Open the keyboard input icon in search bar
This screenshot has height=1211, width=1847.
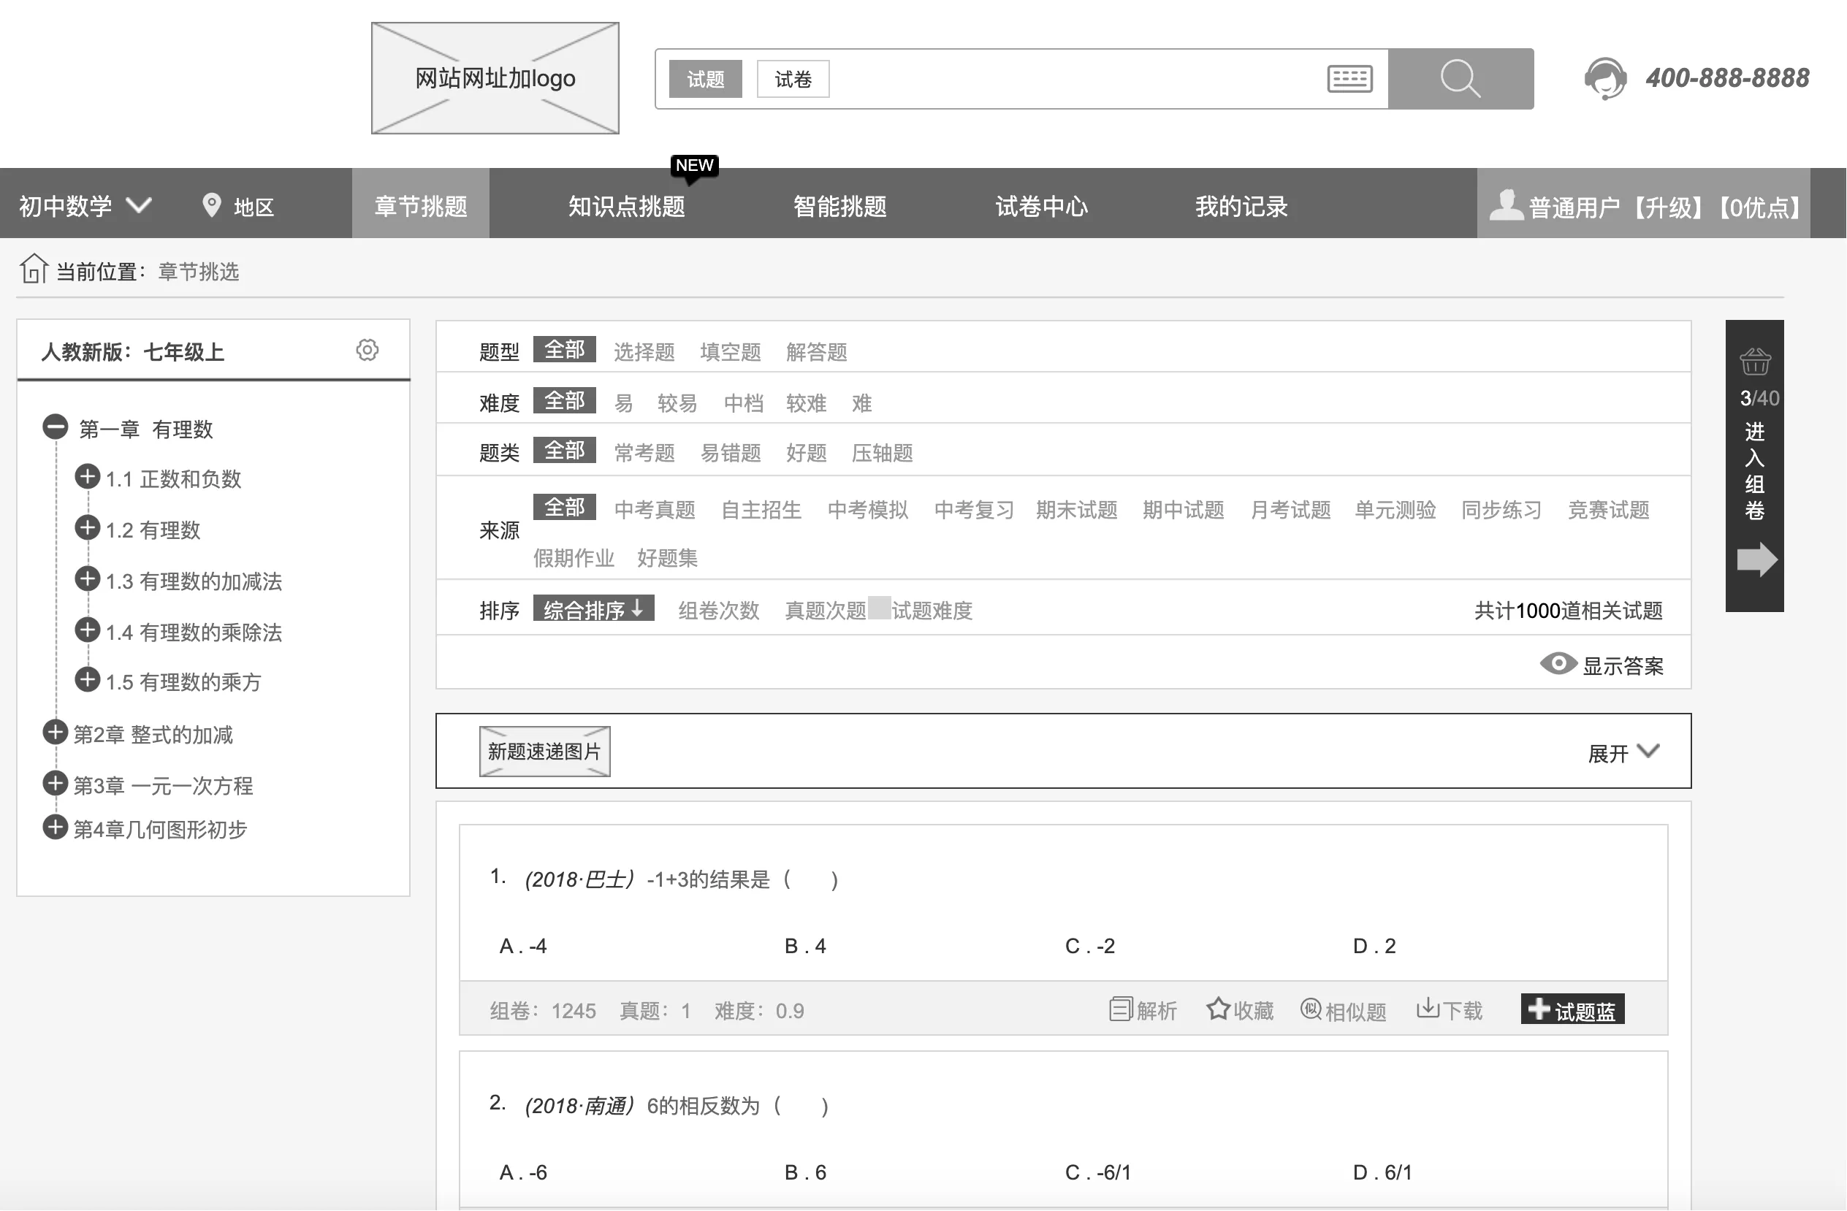(1349, 77)
